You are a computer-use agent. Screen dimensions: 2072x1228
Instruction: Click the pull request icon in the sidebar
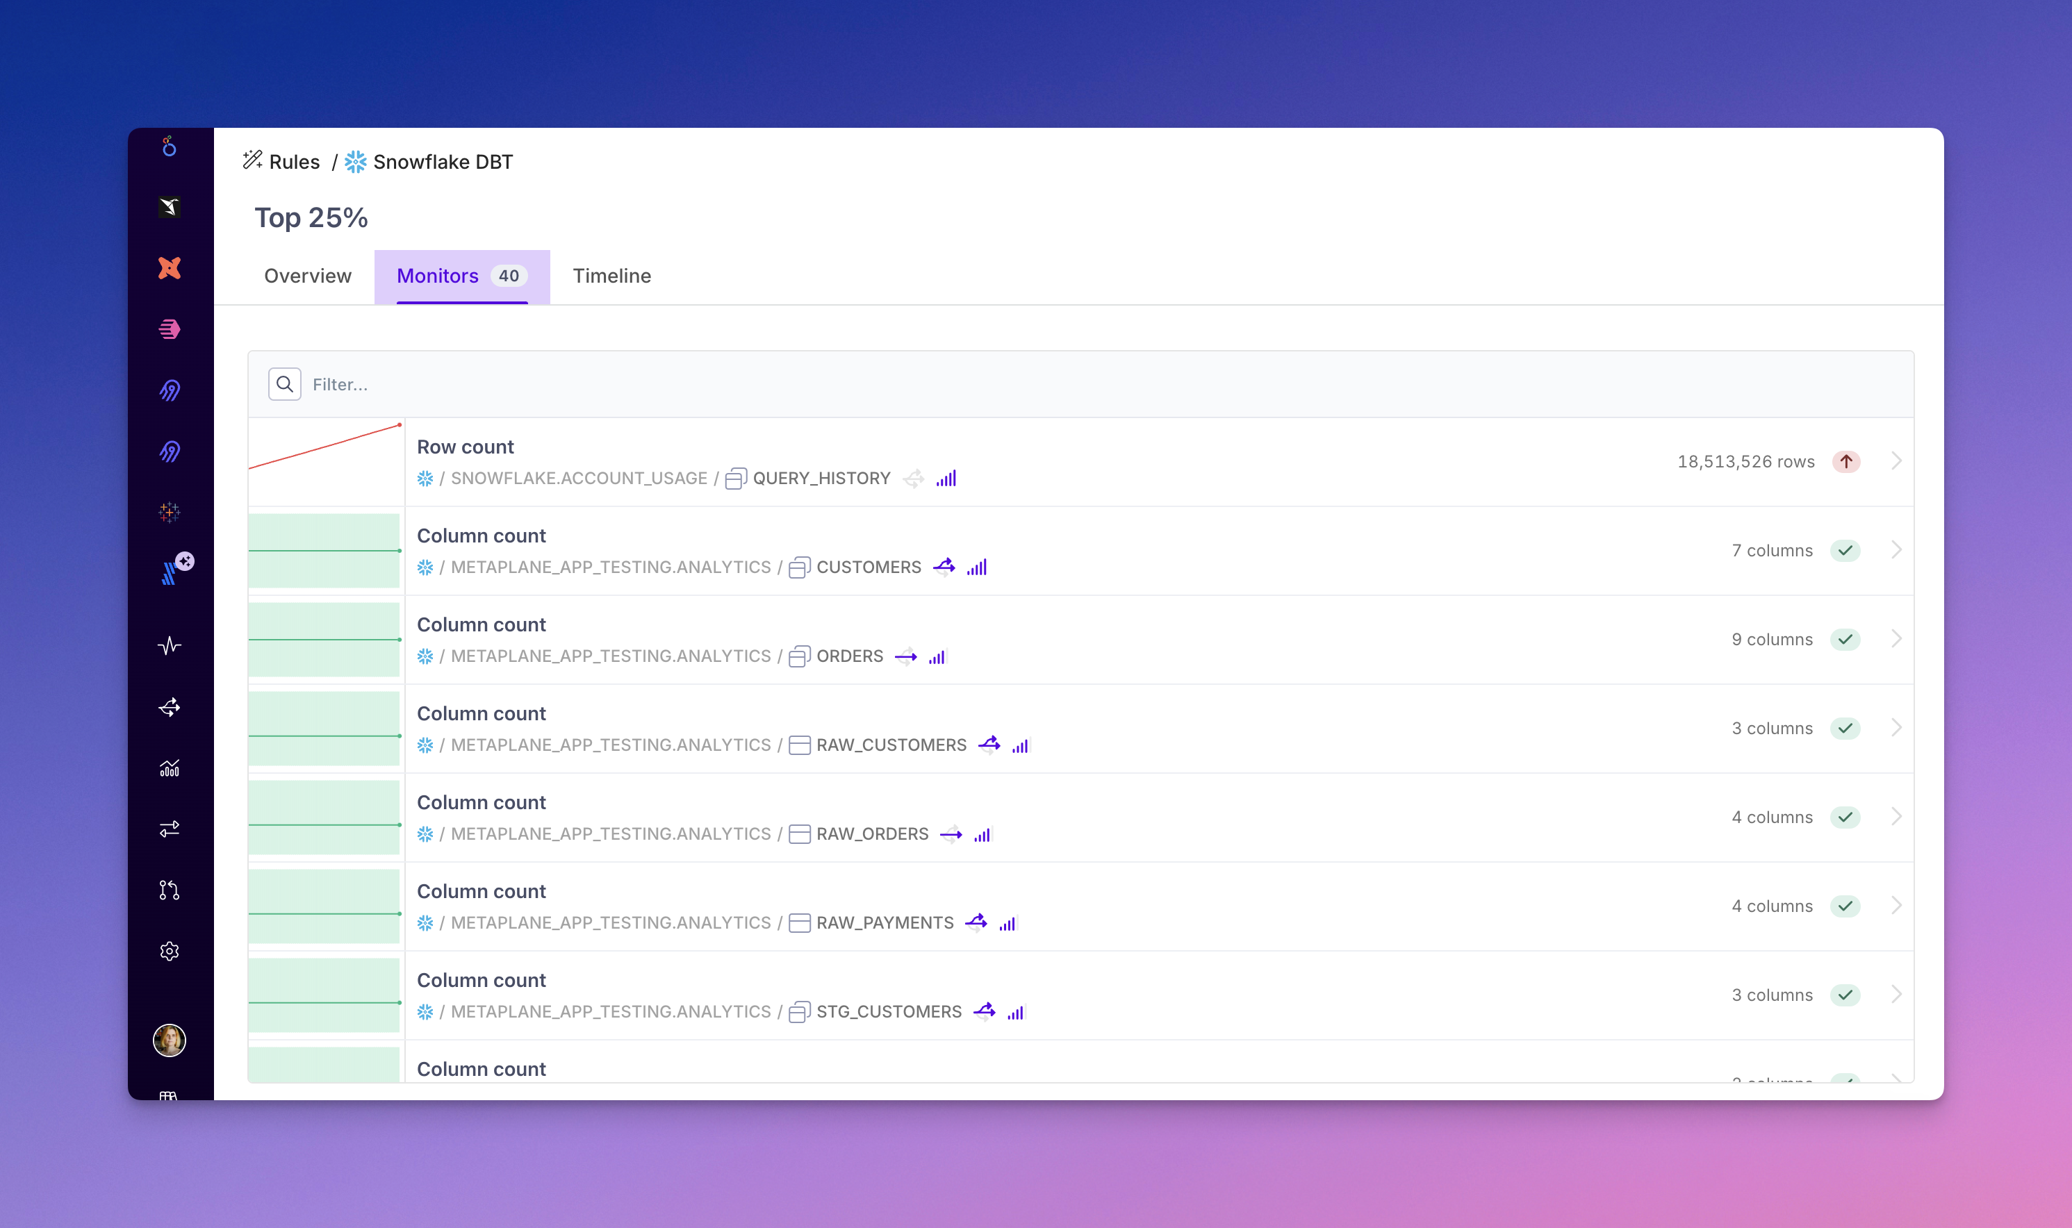[169, 890]
